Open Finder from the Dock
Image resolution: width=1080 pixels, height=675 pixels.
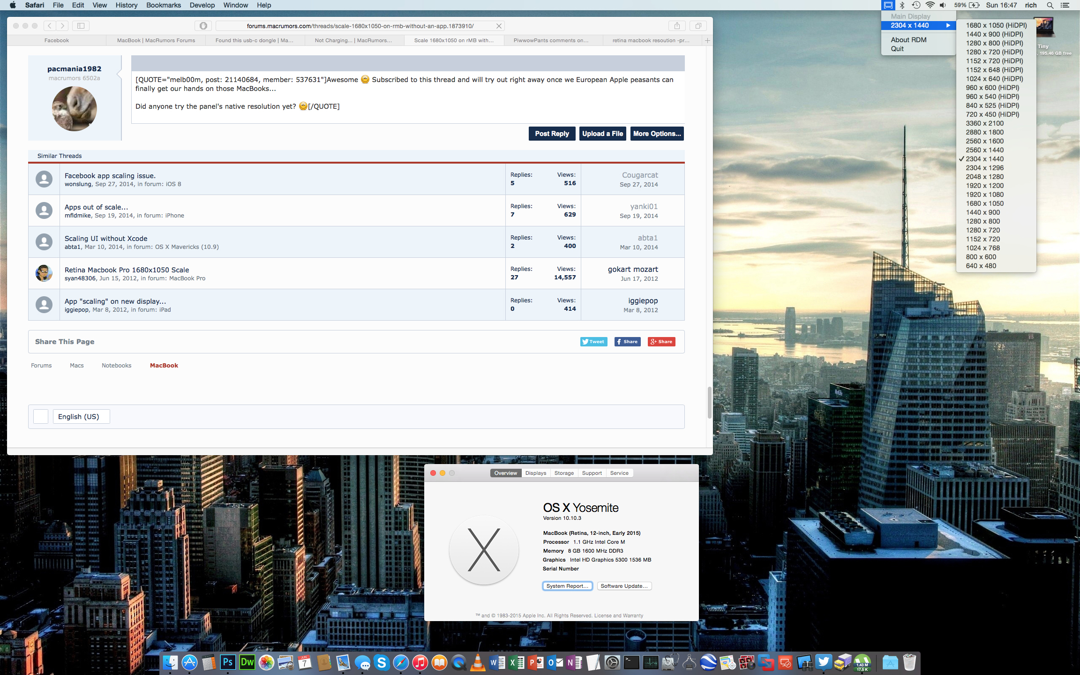(170, 662)
